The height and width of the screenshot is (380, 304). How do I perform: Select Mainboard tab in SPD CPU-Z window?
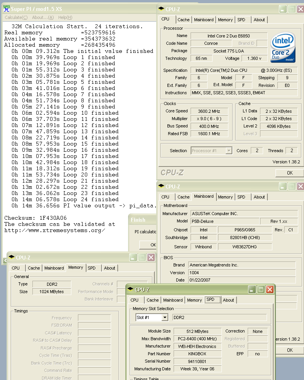coord(173,300)
